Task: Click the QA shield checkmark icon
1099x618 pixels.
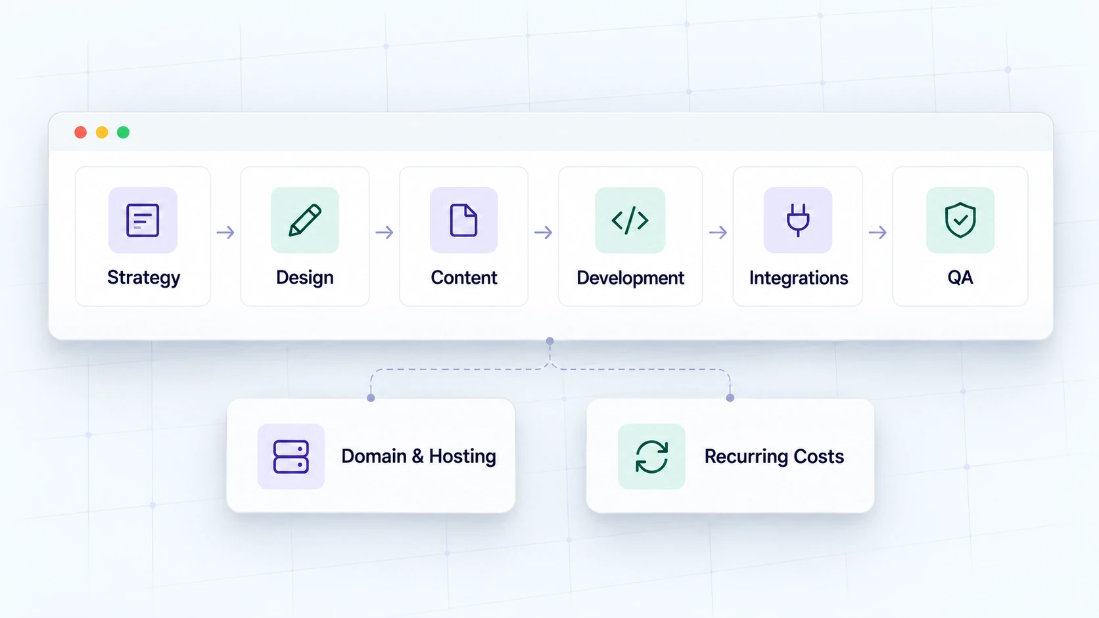Action: 960,220
